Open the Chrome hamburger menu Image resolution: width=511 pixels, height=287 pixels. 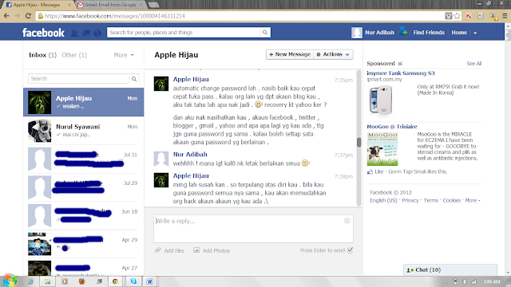pos(505,16)
